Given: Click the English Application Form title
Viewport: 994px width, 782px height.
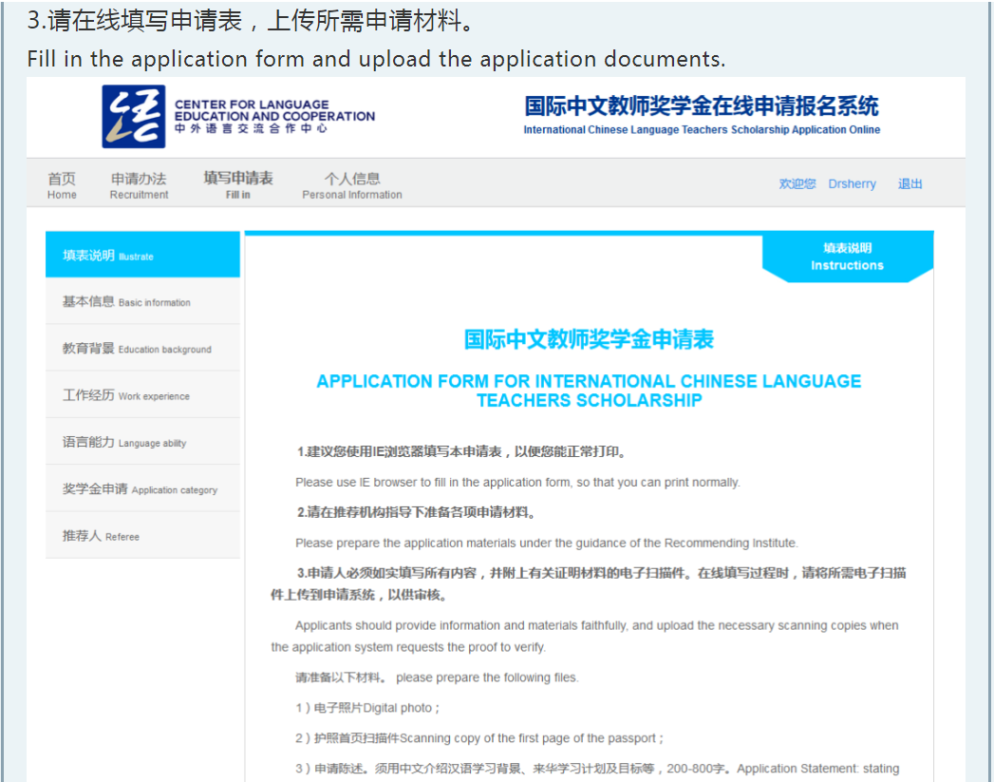Looking at the screenshot, I should (x=589, y=391).
